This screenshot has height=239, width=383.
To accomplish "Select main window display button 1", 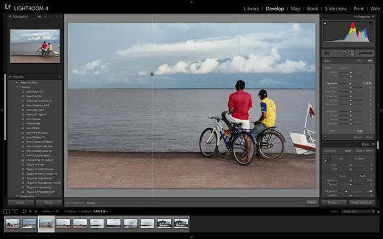I will (x=6, y=211).
